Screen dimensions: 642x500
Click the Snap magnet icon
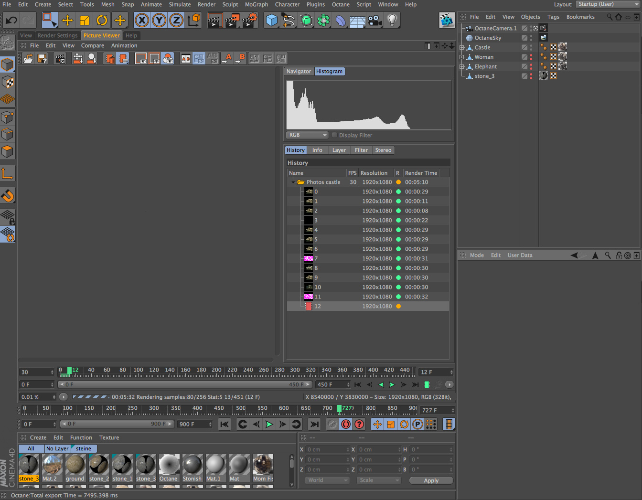point(8,196)
